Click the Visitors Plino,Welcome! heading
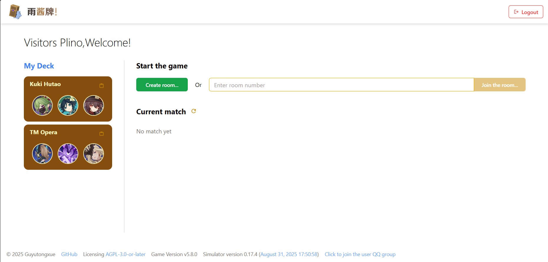 [77, 43]
